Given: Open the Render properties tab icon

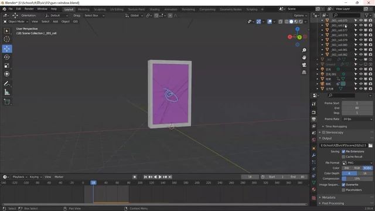Looking at the screenshot, I should click(314, 112).
